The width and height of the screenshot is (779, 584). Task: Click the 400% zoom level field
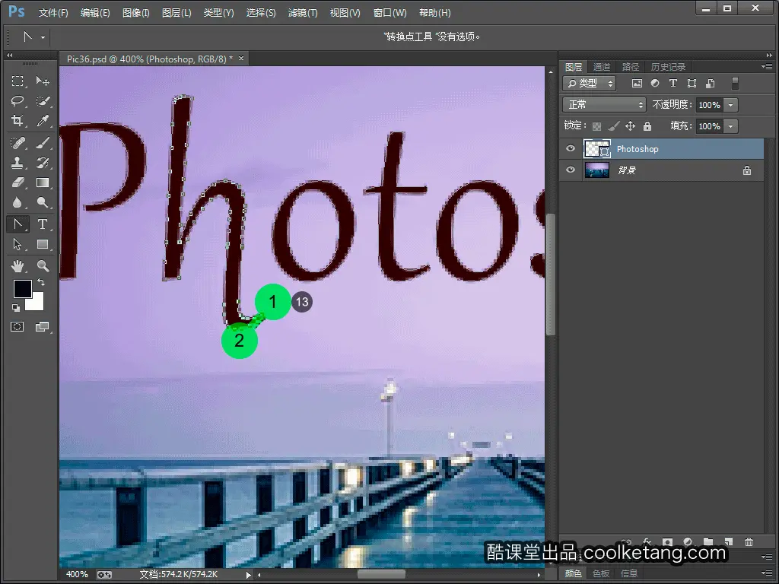(77, 574)
